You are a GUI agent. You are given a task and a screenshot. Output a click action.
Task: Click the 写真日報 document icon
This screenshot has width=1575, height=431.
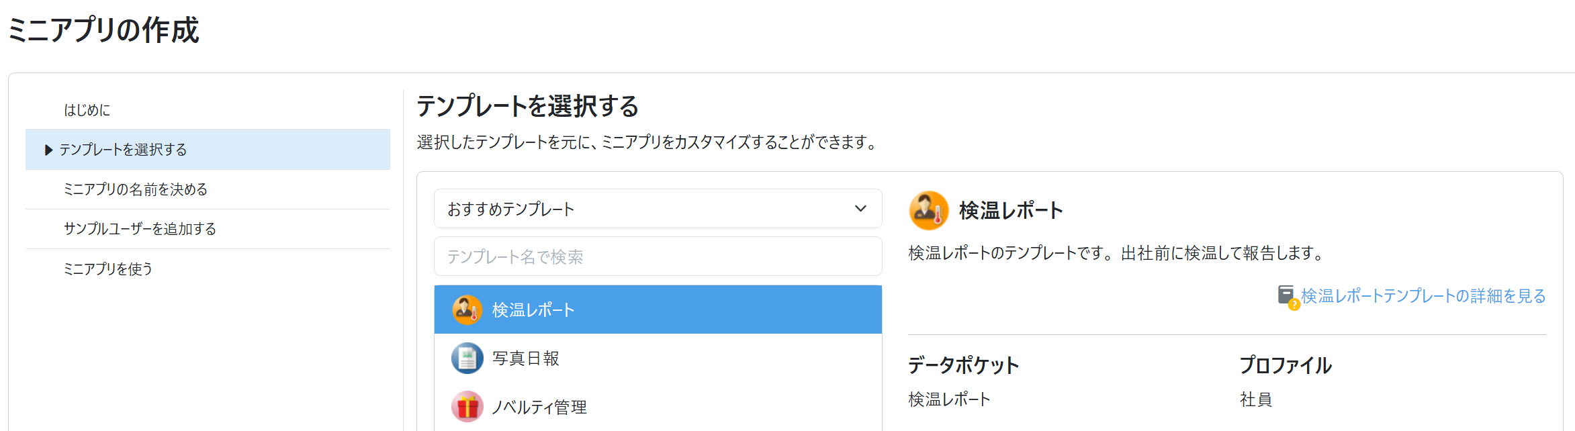(467, 358)
